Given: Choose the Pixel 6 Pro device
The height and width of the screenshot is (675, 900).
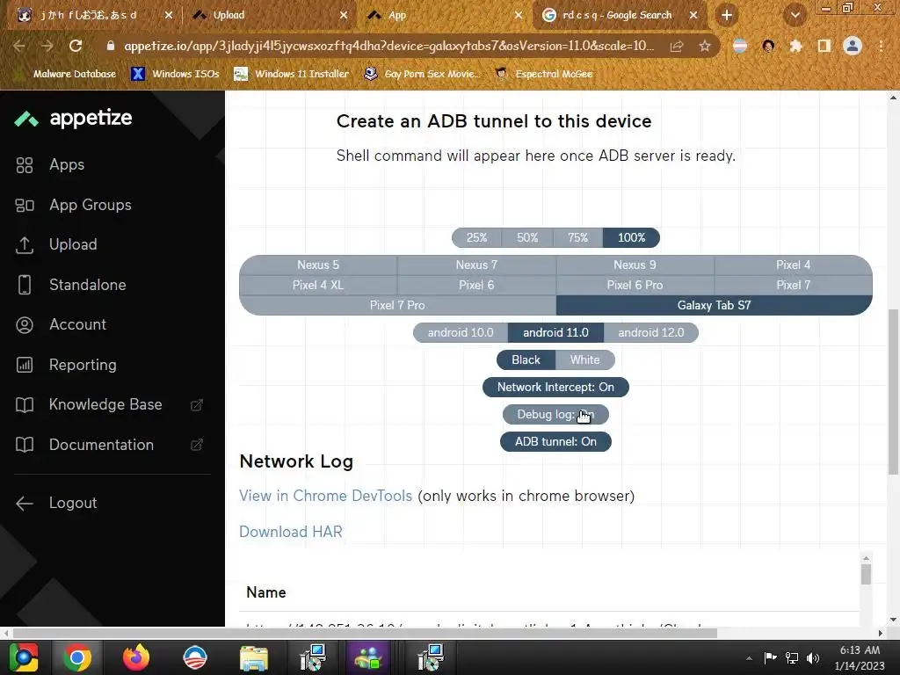Looking at the screenshot, I should coord(635,286).
